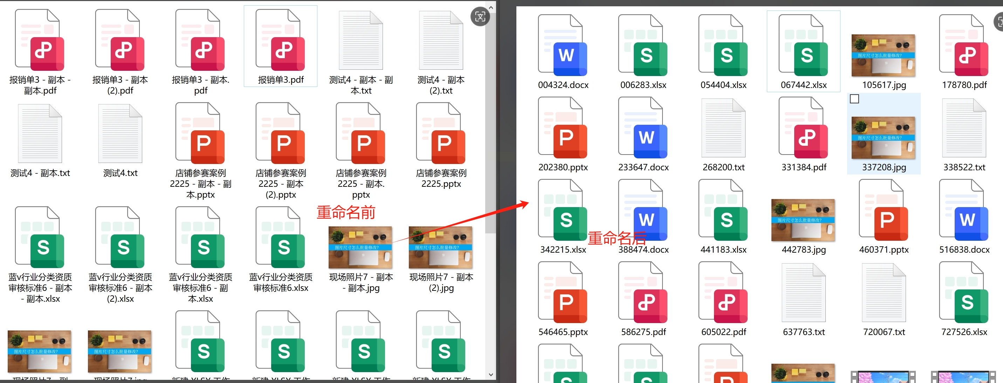Select 报销单3 - 副本 - 副本.pdf file icon
The height and width of the screenshot is (383, 1003).
tap(40, 40)
